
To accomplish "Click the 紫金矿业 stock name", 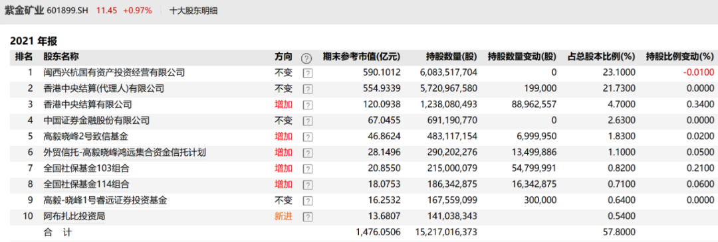I will coord(24,11).
